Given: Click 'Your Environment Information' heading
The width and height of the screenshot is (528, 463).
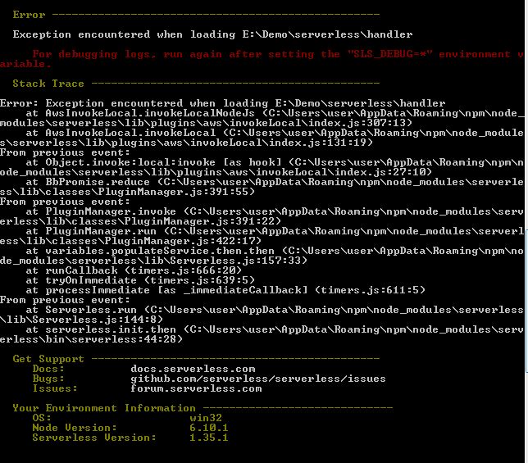Looking at the screenshot, I should tap(104, 408).
